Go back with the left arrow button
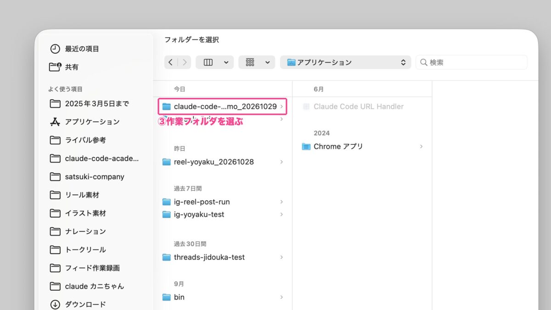This screenshot has width=551, height=310. point(171,62)
